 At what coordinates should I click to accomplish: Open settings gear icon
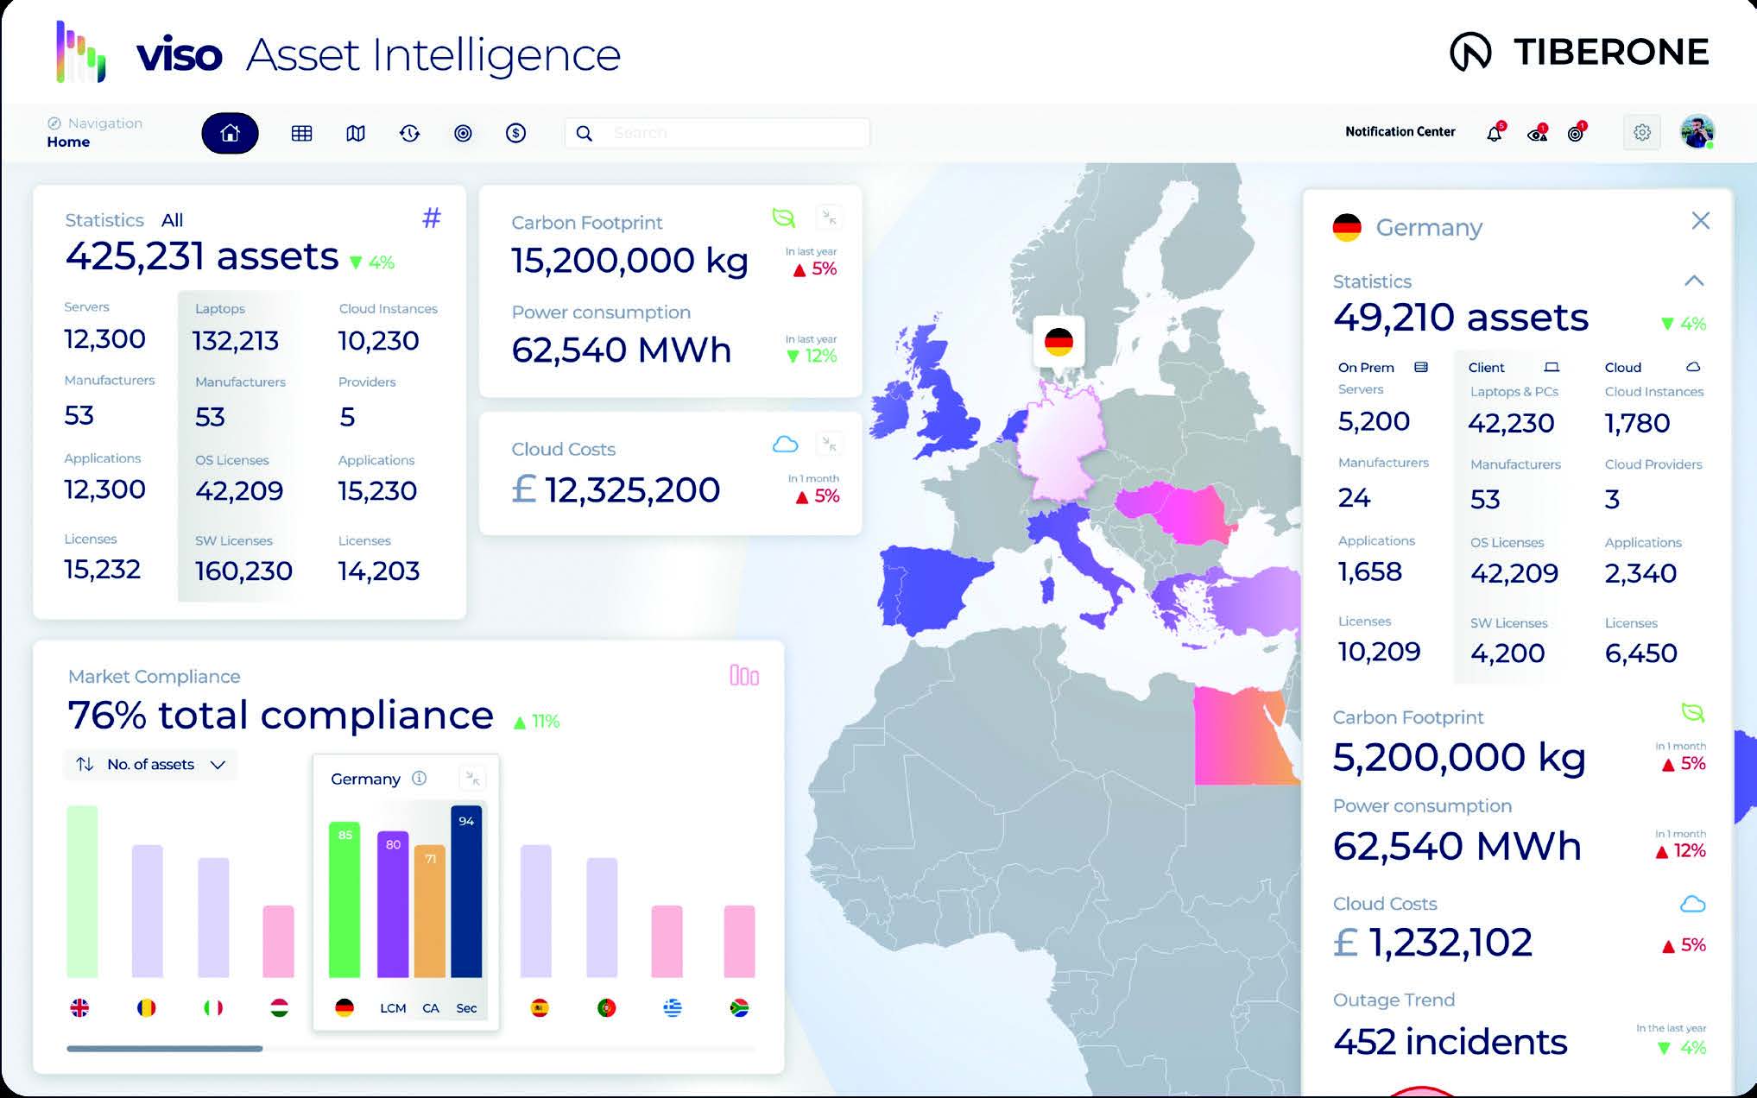(1641, 133)
